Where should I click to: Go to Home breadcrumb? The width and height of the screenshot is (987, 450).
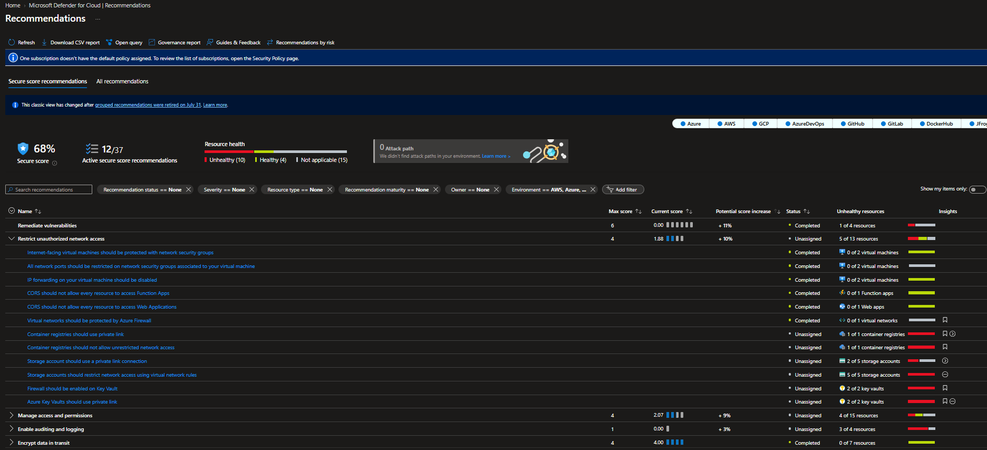coord(13,5)
